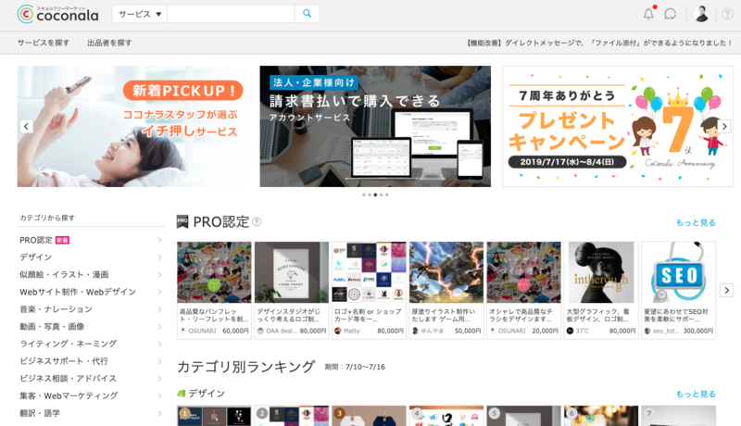Click the 新着 badge beside PRO認定
This screenshot has width=741, height=426.
(x=62, y=241)
